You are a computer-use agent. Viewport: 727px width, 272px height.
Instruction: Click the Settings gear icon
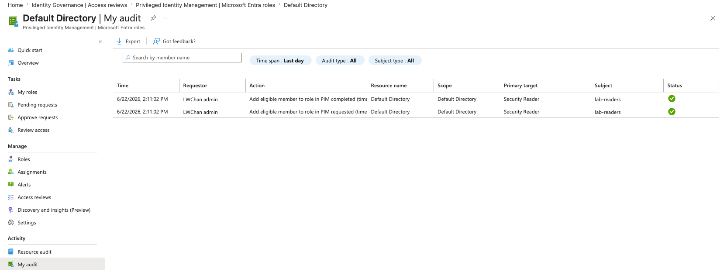tap(11, 223)
